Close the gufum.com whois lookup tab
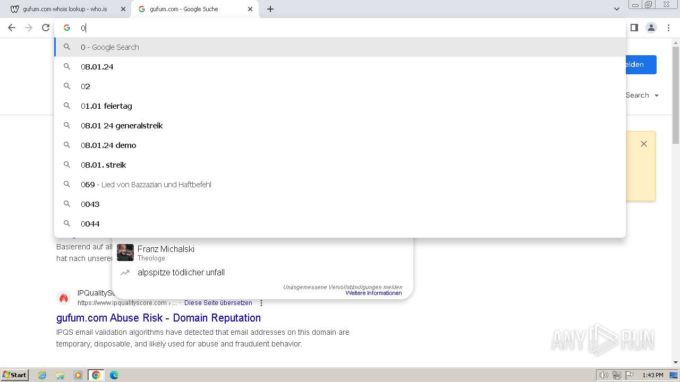Screen dimensions: 680x382 tap(123, 9)
